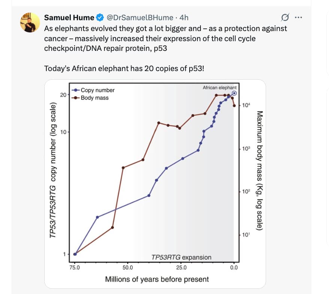Click the 4h post timestamp

click(x=184, y=18)
